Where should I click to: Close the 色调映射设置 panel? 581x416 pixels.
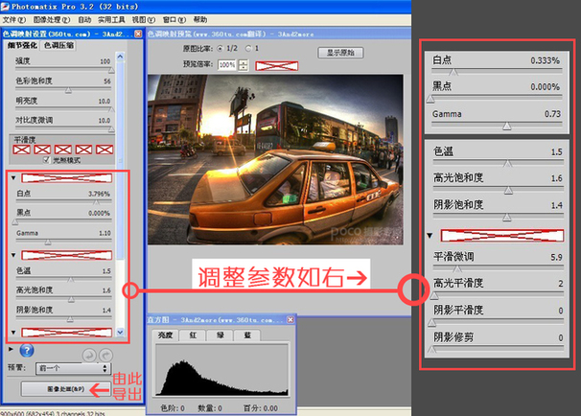pyautogui.click(x=137, y=34)
